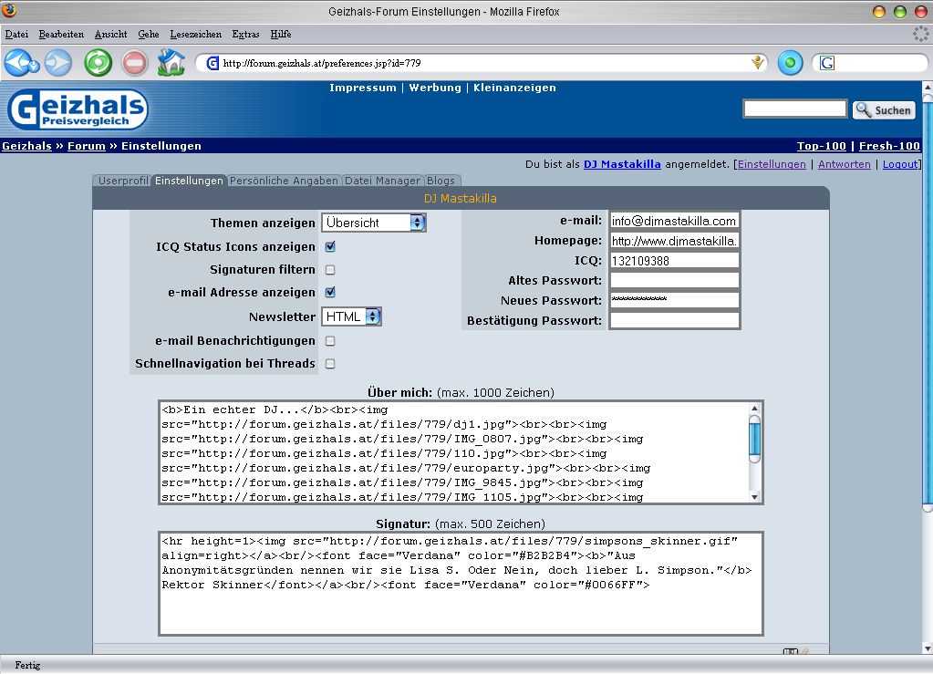Click the Firefox icon in the title bar
The image size is (933, 674).
pyautogui.click(x=9, y=10)
